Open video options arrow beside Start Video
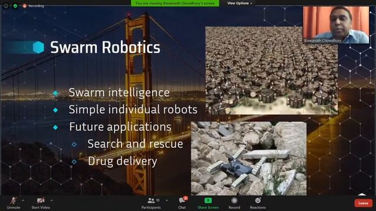The height and width of the screenshot is (211, 376). 52,200
